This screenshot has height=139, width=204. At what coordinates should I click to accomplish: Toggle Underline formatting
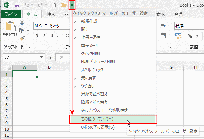tap(52, 36)
